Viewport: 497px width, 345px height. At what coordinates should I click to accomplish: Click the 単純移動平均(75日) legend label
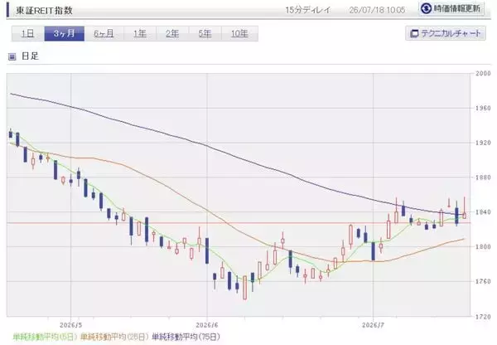(186, 337)
